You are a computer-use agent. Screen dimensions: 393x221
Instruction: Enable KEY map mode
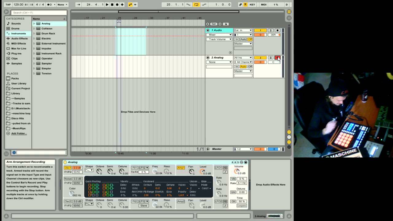pos(252,5)
